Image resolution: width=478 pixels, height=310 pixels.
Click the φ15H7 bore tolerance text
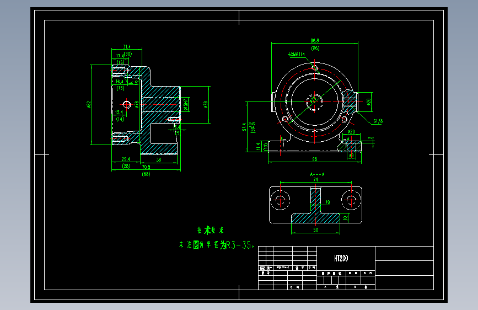pos(185,104)
